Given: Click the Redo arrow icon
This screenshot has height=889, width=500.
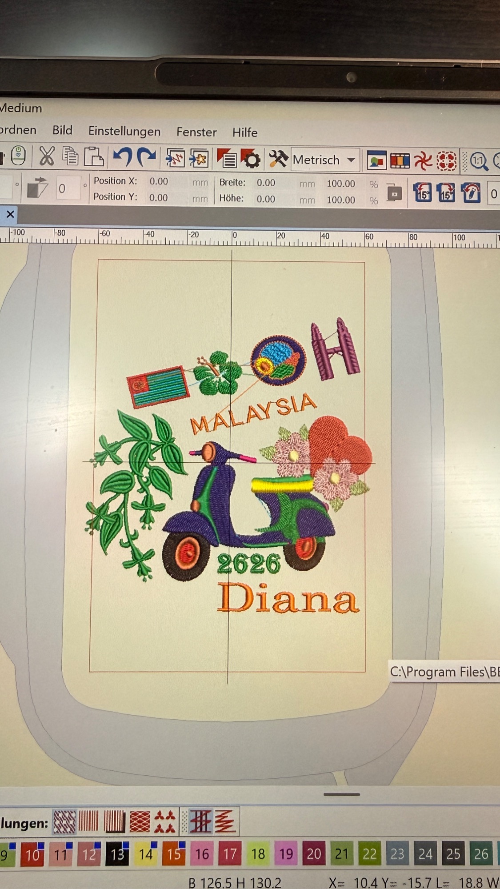Looking at the screenshot, I should pos(146,157).
